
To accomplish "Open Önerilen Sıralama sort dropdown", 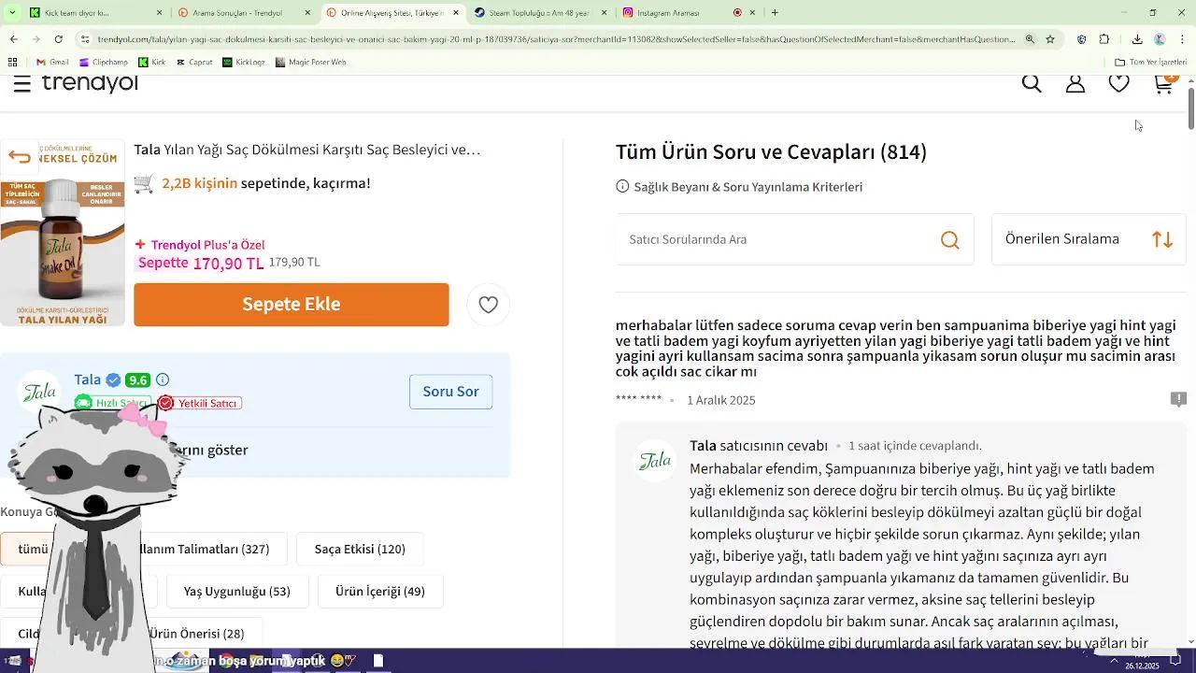I will [x=1089, y=239].
